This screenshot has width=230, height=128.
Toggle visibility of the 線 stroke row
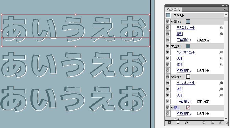click(168, 108)
